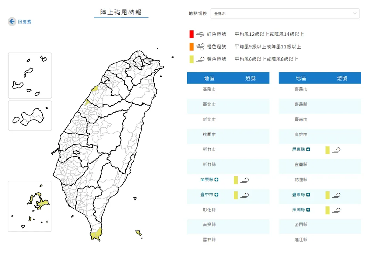Click the wind icon next to 紅色燈號
This screenshot has height=257, width=378.
(x=200, y=34)
